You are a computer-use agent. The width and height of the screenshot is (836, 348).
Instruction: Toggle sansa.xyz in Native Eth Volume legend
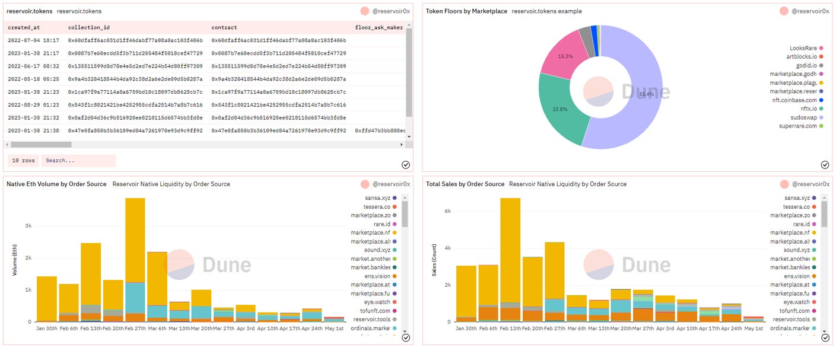pos(383,198)
